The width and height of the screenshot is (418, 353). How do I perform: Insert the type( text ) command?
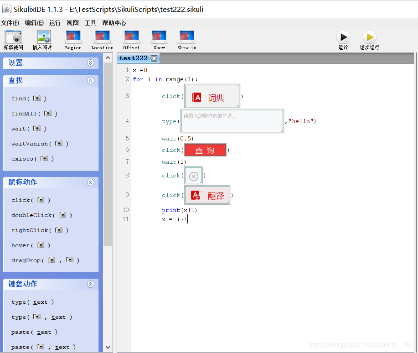(32, 302)
